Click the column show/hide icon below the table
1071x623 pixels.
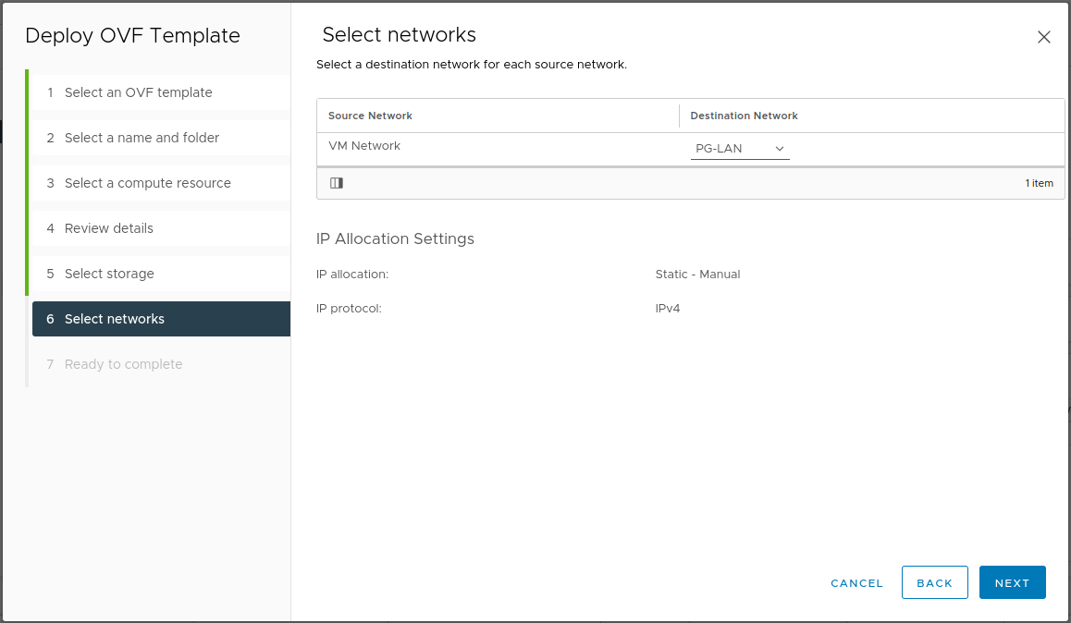pos(337,183)
